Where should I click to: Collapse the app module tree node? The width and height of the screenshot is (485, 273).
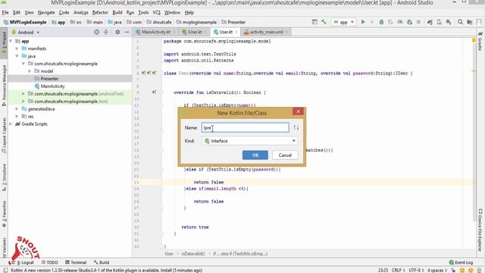pos(11,41)
